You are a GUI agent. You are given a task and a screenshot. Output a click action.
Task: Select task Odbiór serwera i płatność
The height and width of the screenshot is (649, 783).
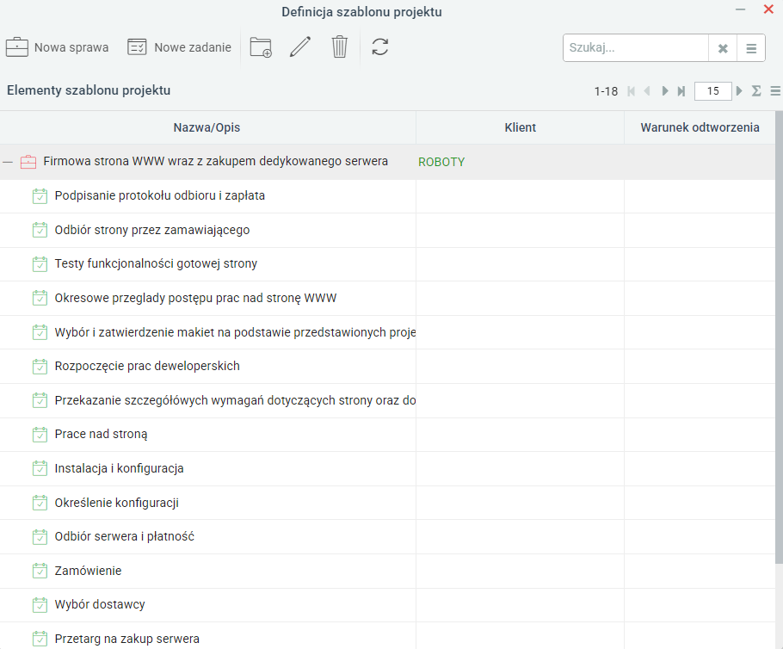(387, 536)
